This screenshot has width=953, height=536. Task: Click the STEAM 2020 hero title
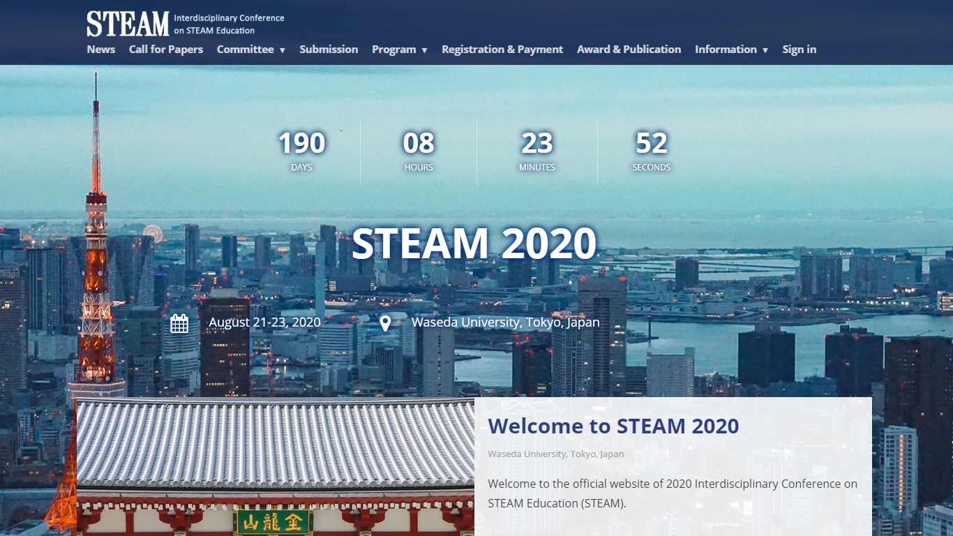point(474,244)
